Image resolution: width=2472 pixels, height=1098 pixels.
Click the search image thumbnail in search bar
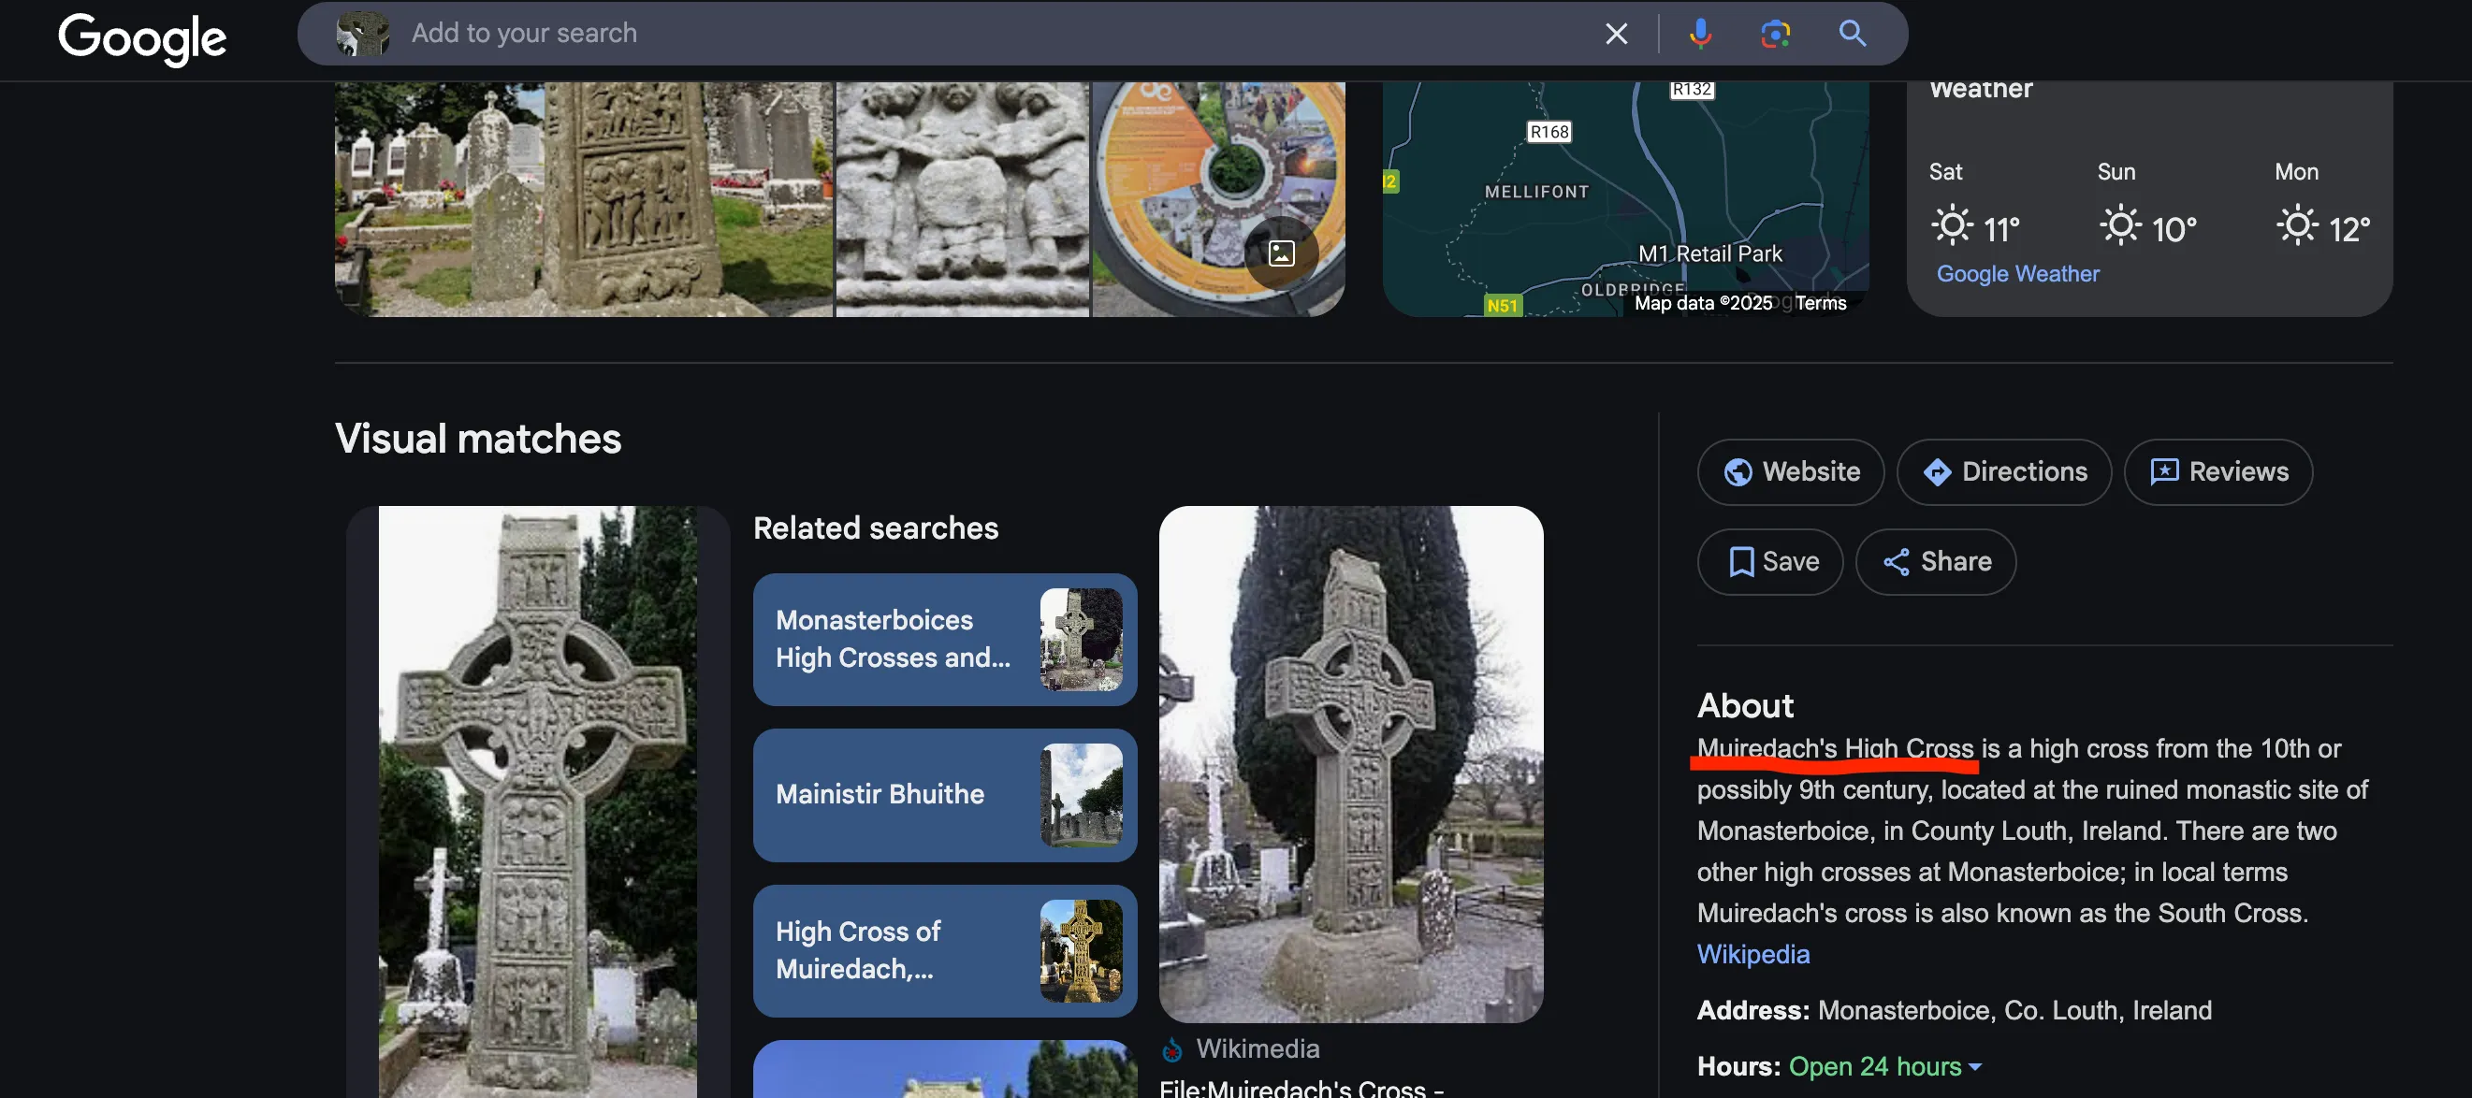tap(363, 34)
